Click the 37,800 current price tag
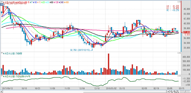This screenshot has height=93, width=191. (x=186, y=32)
